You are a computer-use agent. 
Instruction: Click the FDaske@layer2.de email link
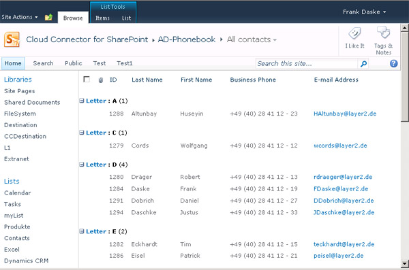pyautogui.click(x=341, y=189)
